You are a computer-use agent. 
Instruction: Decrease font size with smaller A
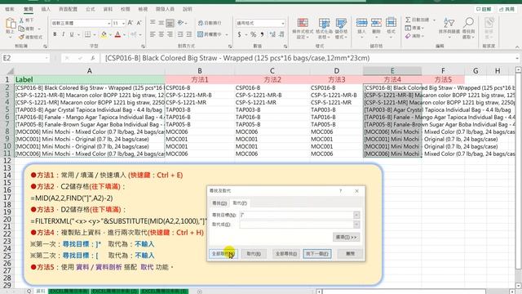click(139, 23)
